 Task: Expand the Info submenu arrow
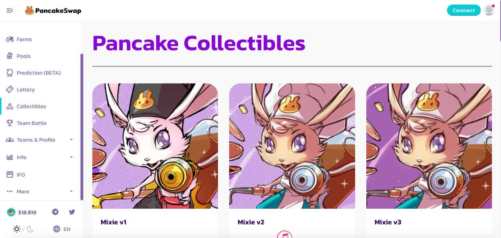click(x=71, y=157)
